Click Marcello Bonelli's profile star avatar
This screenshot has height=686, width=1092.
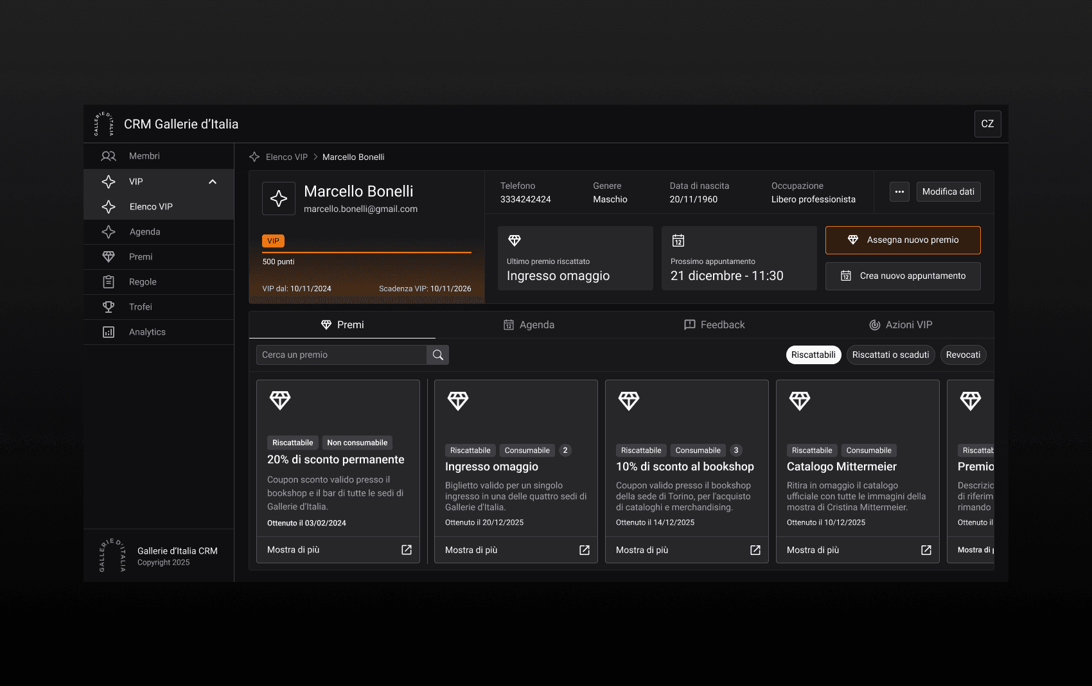pos(279,198)
